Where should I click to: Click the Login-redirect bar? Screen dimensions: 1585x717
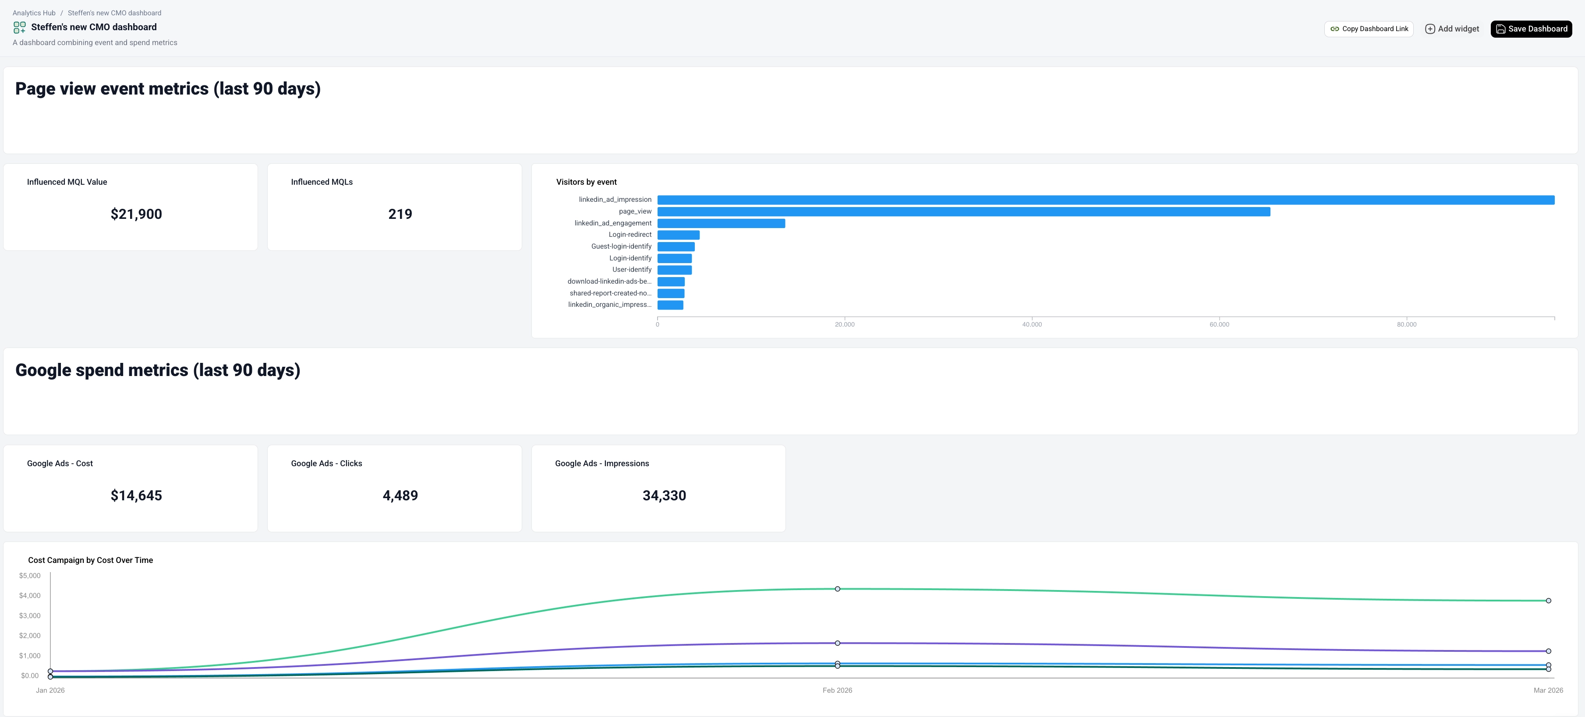click(678, 235)
